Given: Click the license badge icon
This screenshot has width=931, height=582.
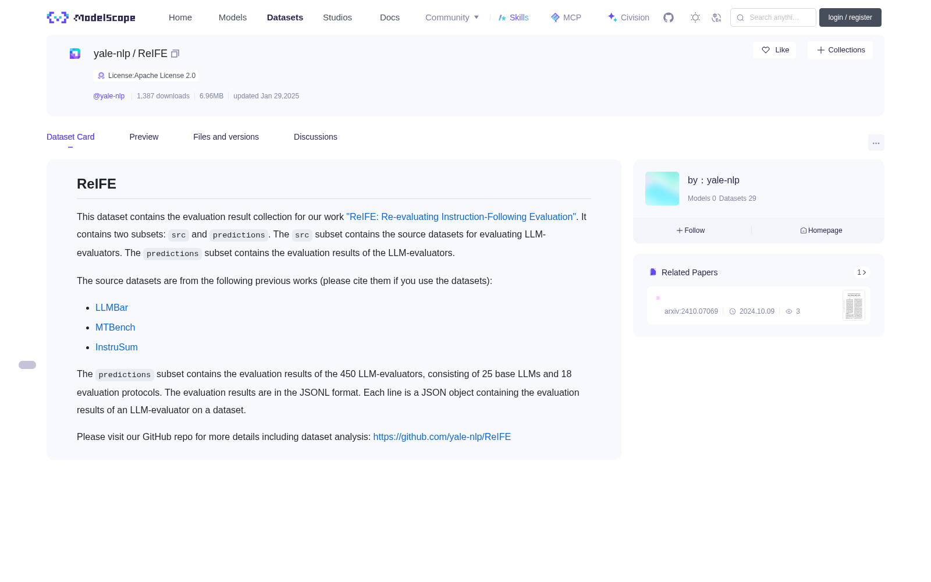Looking at the screenshot, I should pos(101,76).
